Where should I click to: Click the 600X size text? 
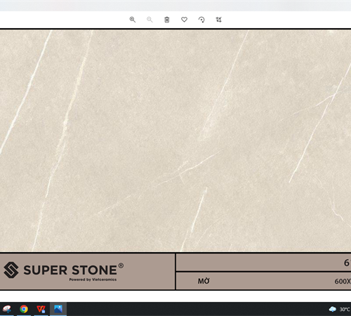click(343, 282)
